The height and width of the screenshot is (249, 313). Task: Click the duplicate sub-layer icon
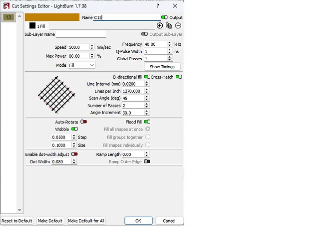169,25
